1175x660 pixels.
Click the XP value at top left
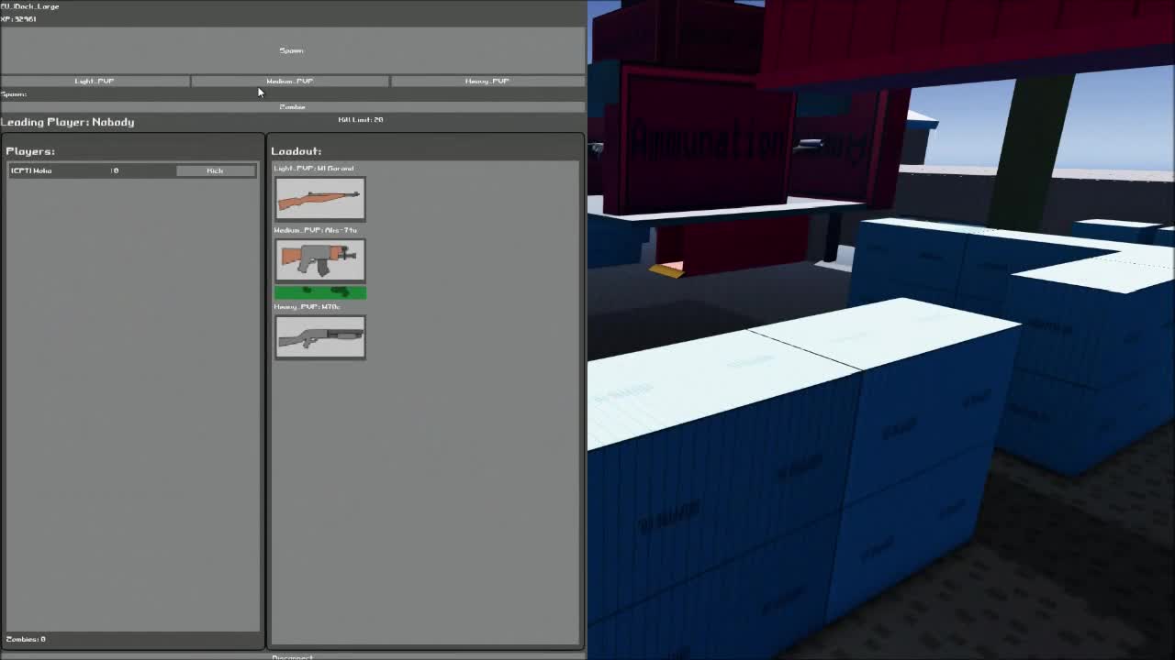(19, 19)
